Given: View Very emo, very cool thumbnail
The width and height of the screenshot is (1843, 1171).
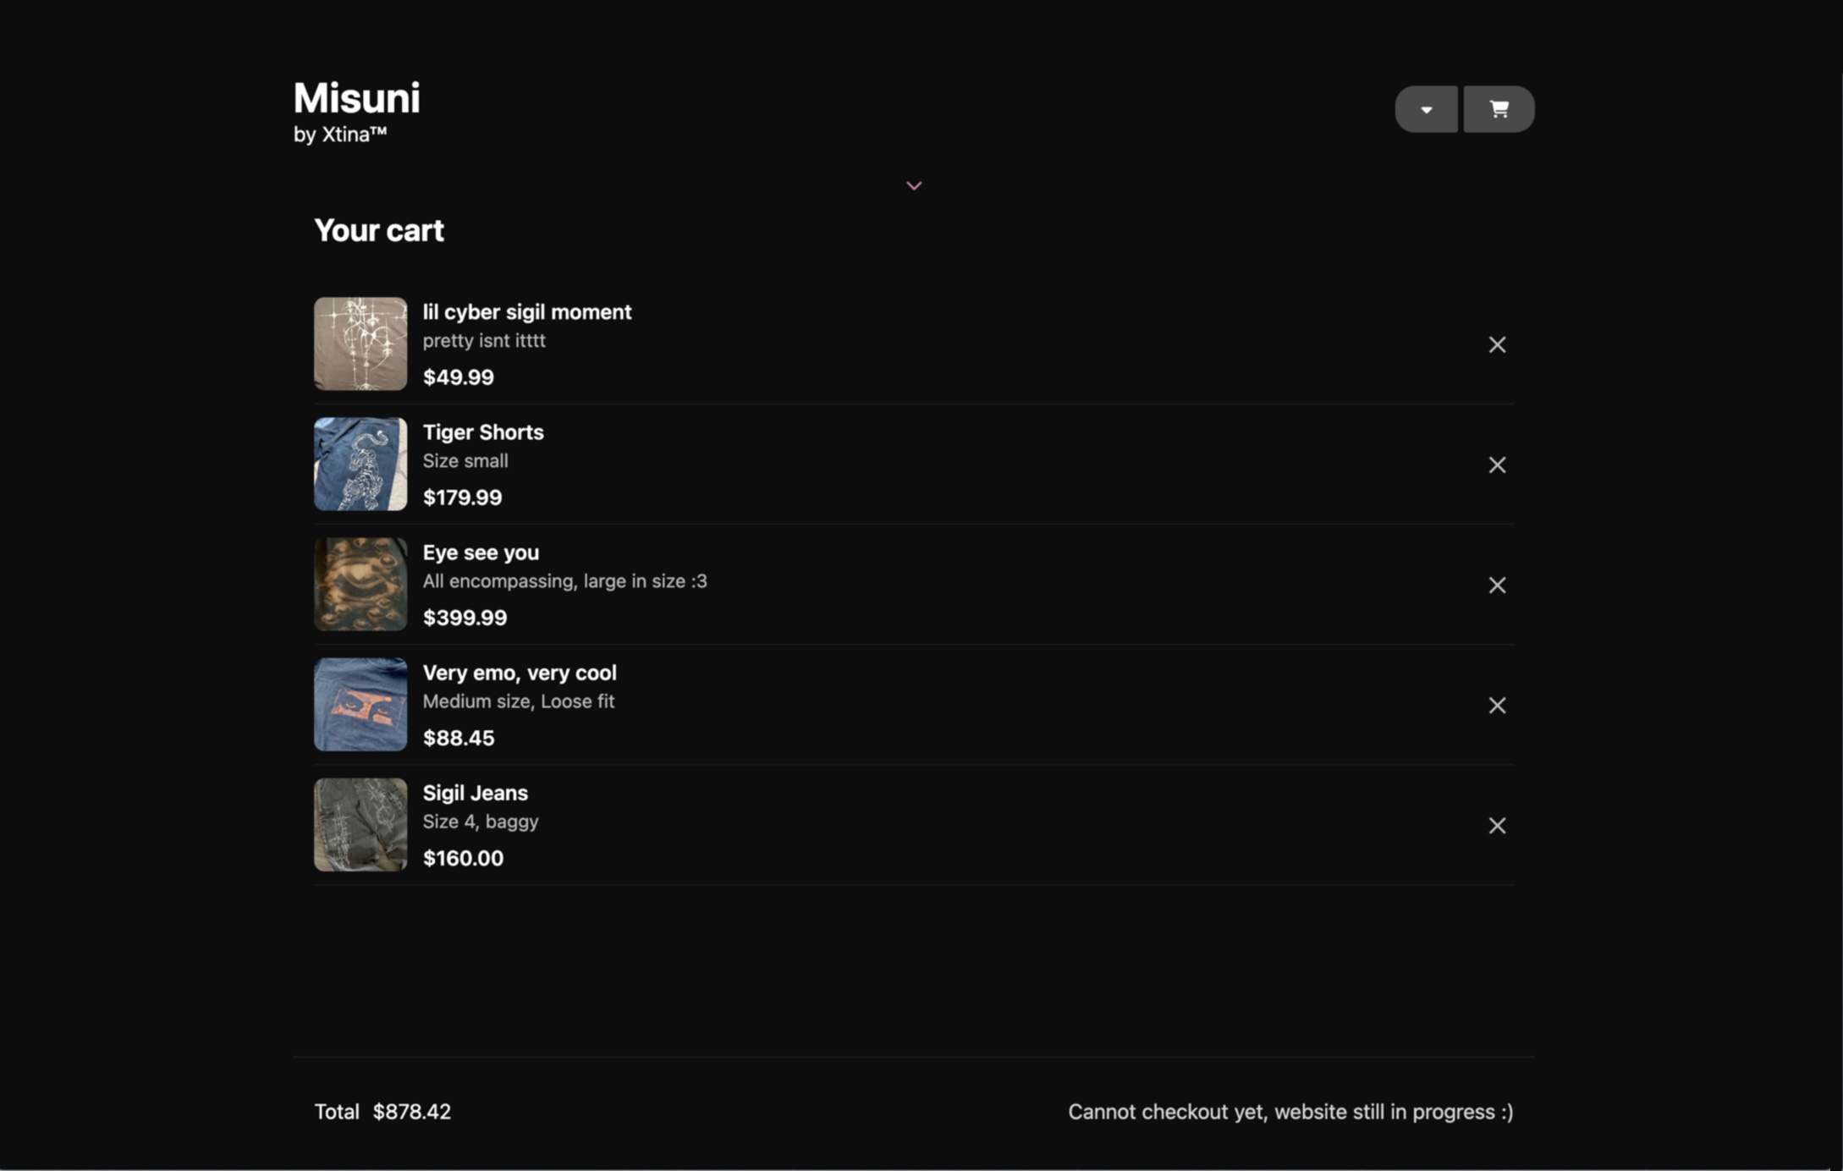Looking at the screenshot, I should [x=360, y=704].
